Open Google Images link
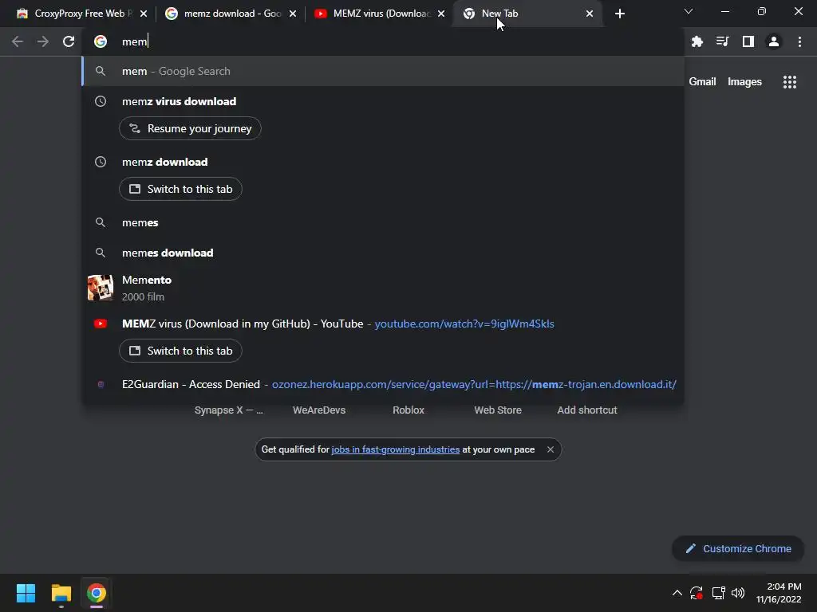817x612 pixels. click(744, 82)
